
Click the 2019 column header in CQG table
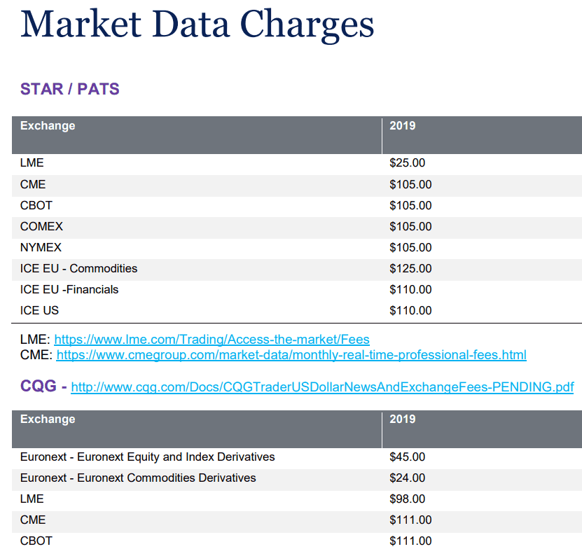pyautogui.click(x=403, y=419)
